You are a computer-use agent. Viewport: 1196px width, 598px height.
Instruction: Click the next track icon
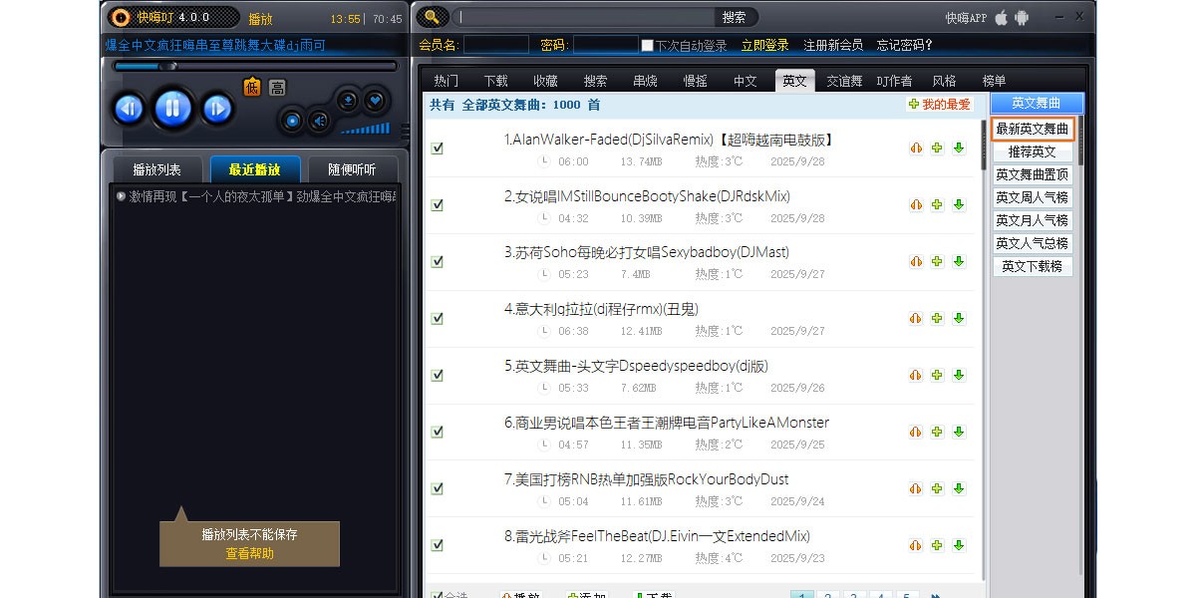(217, 109)
